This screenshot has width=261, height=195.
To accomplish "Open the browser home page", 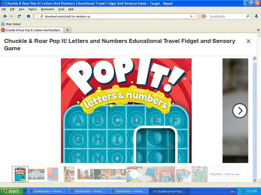I will click(29, 16).
